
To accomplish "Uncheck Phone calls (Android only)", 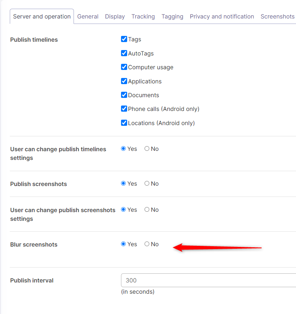I will pos(124,109).
